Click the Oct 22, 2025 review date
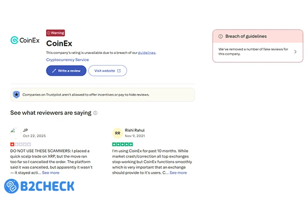 [x=34, y=136]
